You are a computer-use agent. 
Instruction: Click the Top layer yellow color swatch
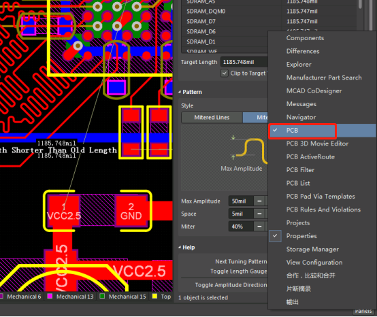coord(155,296)
